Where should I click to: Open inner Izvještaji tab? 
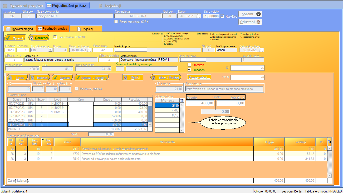[x=86, y=29]
